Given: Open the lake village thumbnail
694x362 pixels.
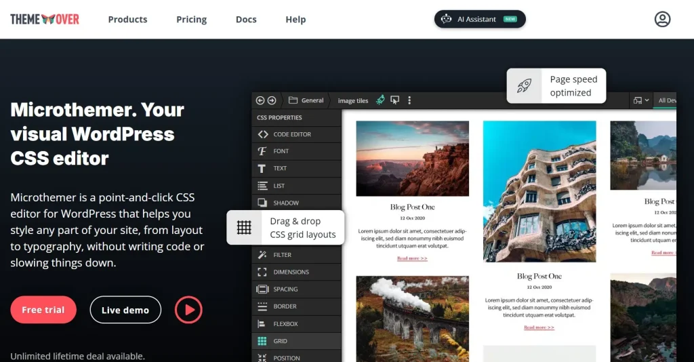Looking at the screenshot, I should point(643,155).
